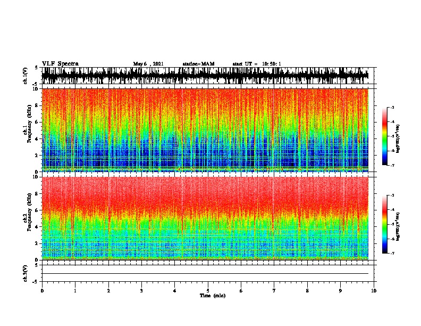
Task: Click the "10" kHz tick on ch.2 spectrogram axis
Action: [x=36, y=177]
